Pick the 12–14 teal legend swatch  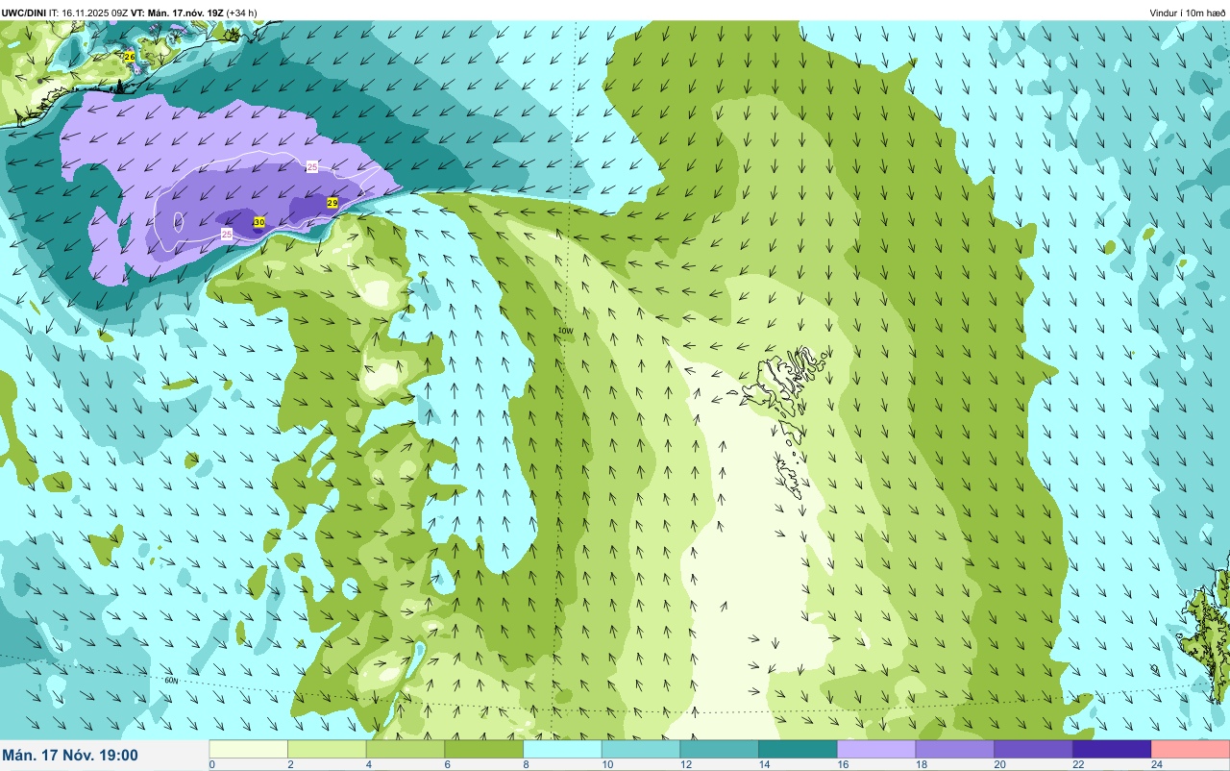point(720,749)
